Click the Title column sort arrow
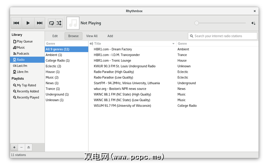Viewport: 266px width, 166px height. (173, 44)
